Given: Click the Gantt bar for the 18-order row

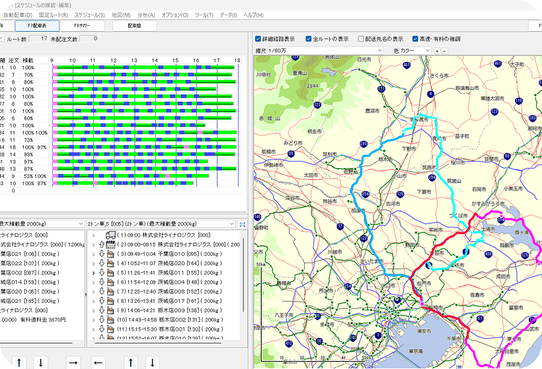Looking at the screenshot, I should [x=145, y=147].
